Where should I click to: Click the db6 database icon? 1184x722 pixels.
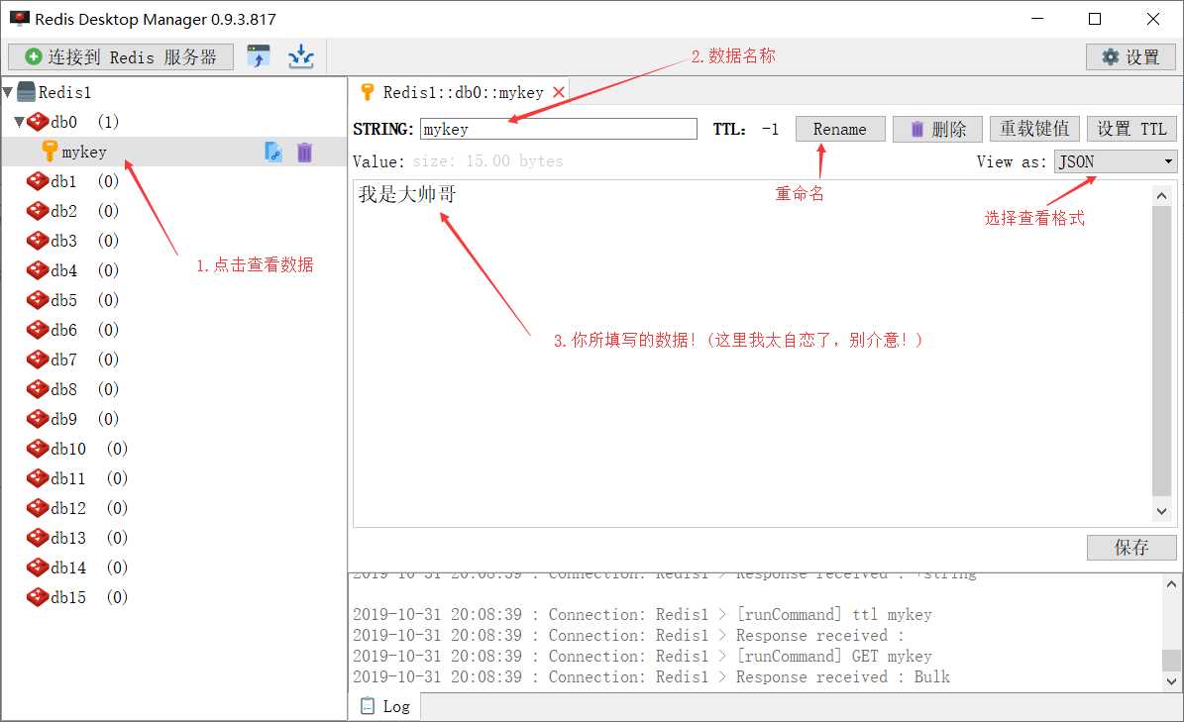point(38,330)
